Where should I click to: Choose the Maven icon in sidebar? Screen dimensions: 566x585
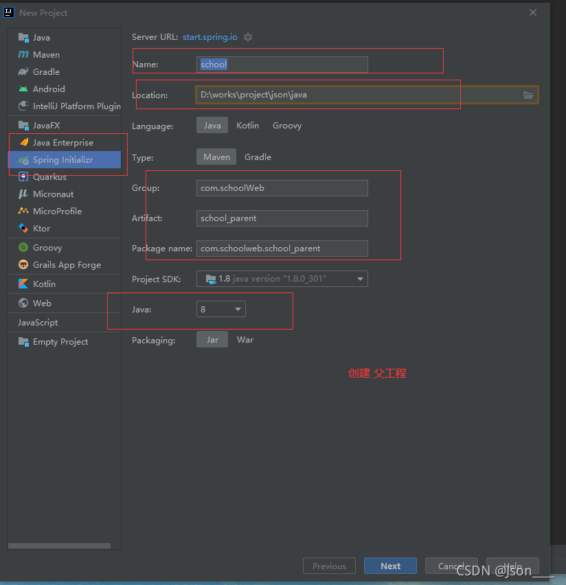pyautogui.click(x=23, y=54)
